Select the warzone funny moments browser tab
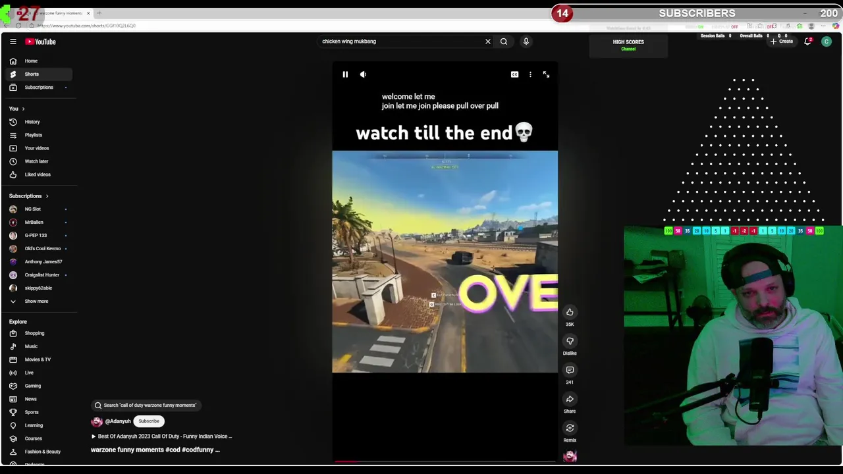The image size is (843, 474). (x=55, y=13)
